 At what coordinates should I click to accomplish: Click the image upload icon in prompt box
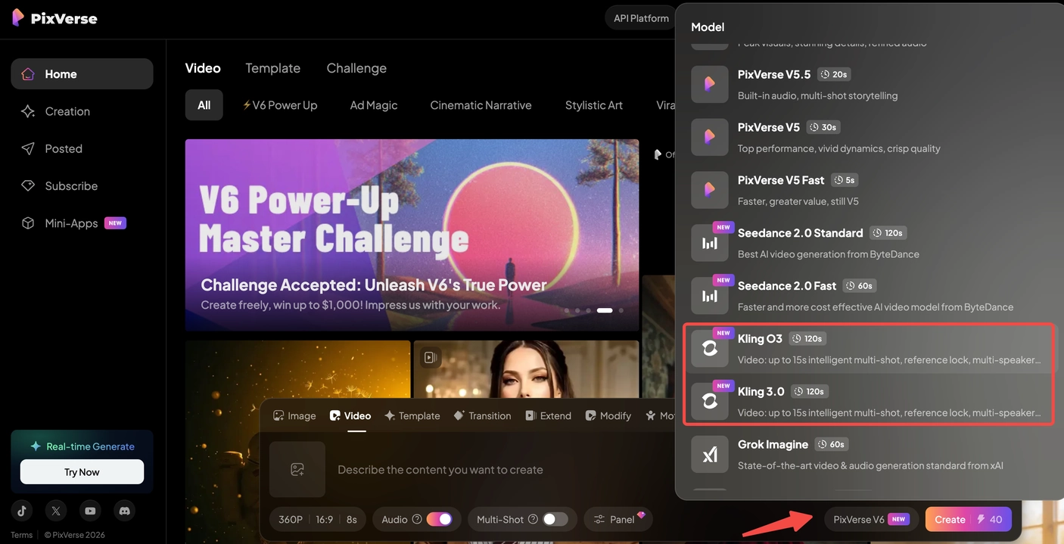click(x=297, y=469)
